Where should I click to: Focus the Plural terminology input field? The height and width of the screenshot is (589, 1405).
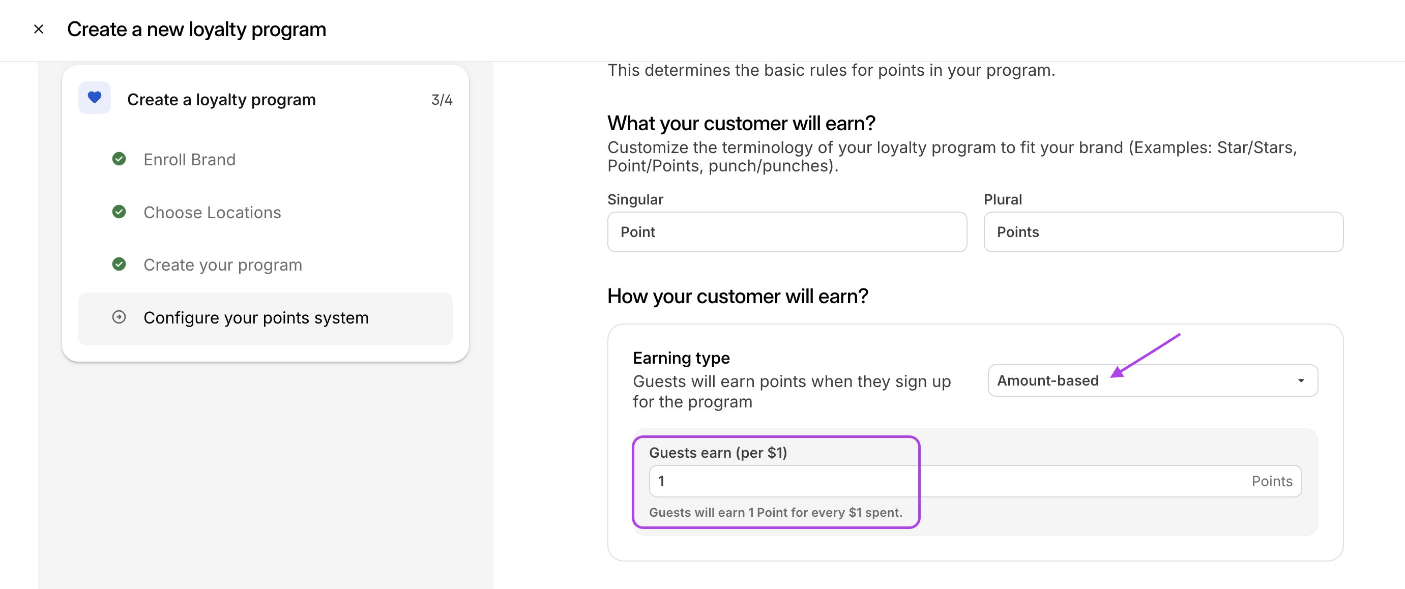pos(1163,232)
